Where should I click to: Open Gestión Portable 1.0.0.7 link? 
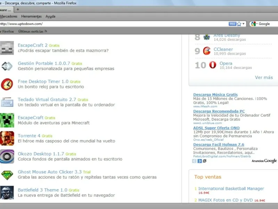coord(44,63)
